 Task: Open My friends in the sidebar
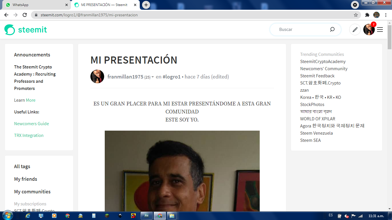pyautogui.click(x=26, y=179)
